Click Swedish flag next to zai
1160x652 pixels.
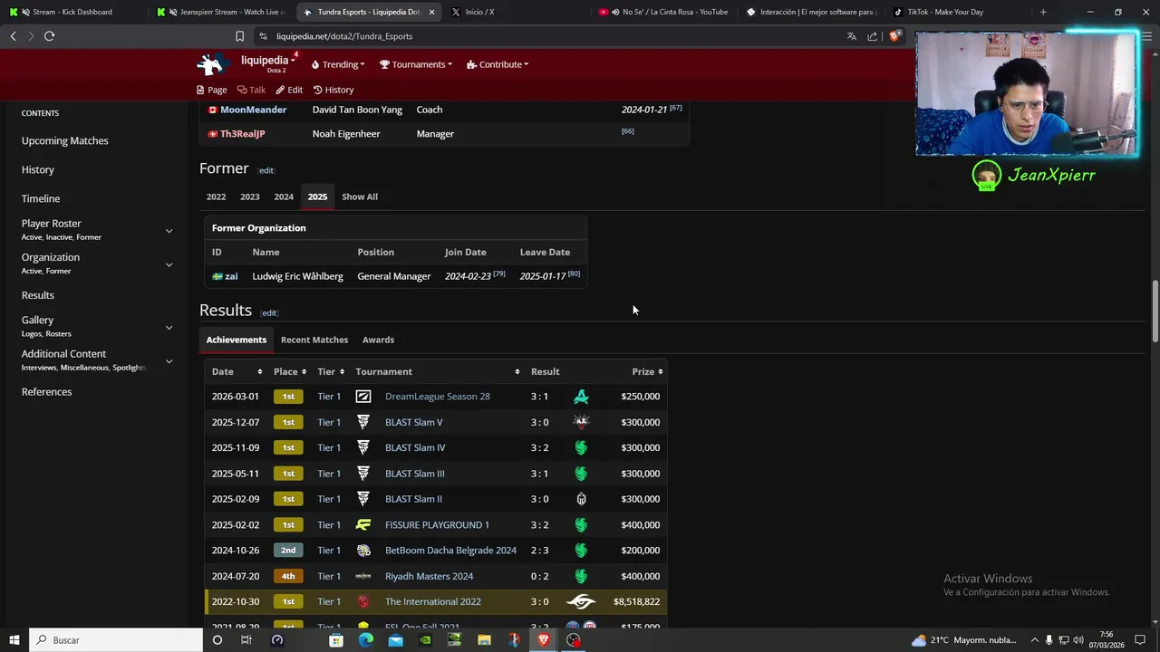pyautogui.click(x=217, y=276)
